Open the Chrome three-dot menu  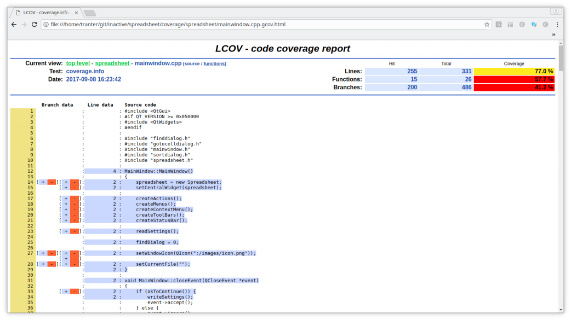coord(557,25)
